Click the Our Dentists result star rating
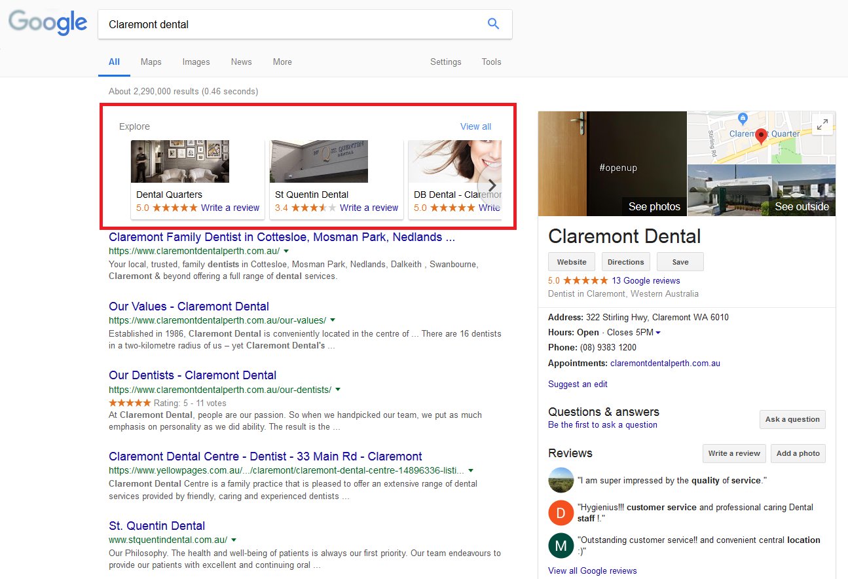The height and width of the screenshot is (579, 848). click(x=130, y=403)
